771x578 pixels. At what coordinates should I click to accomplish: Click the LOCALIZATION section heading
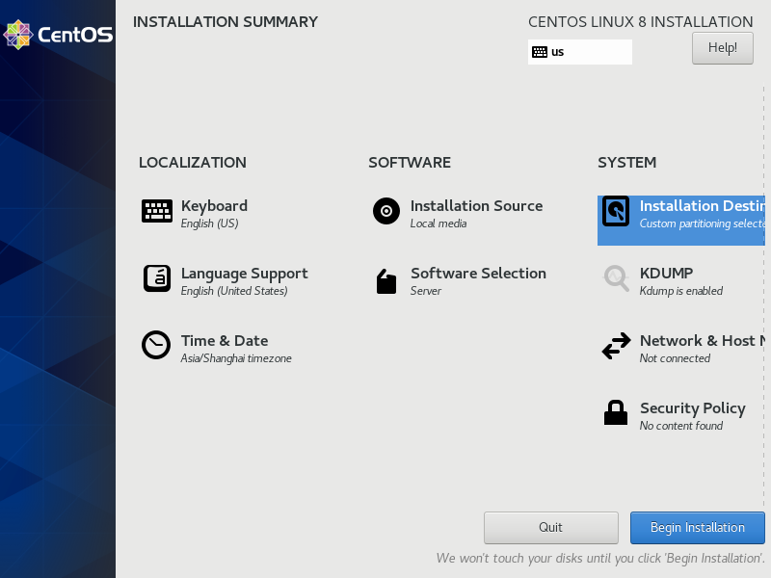point(193,163)
